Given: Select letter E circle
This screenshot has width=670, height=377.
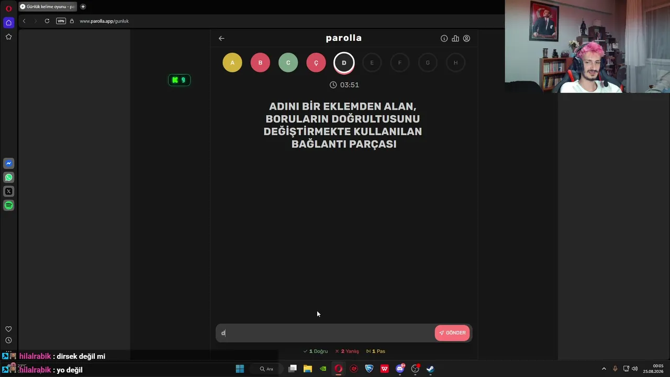Looking at the screenshot, I should (x=372, y=63).
